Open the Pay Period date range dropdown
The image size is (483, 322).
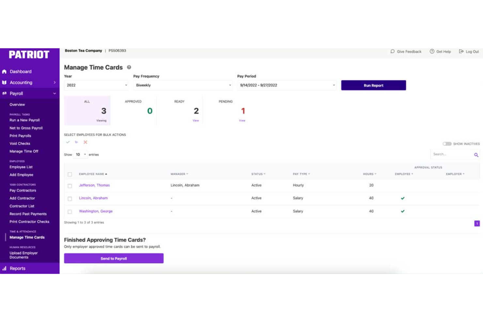287,85
